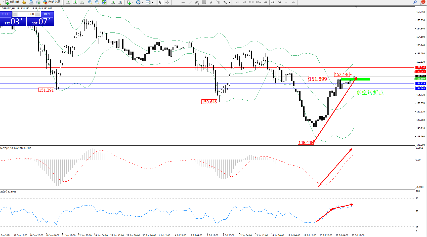This screenshot has height=237, width=427.
Task: Select the horizontal line tool
Action: 183,3
